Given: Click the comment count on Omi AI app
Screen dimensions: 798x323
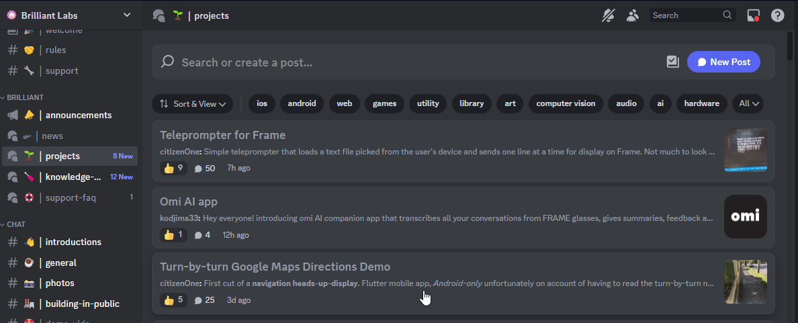Looking at the screenshot, I should coord(202,235).
